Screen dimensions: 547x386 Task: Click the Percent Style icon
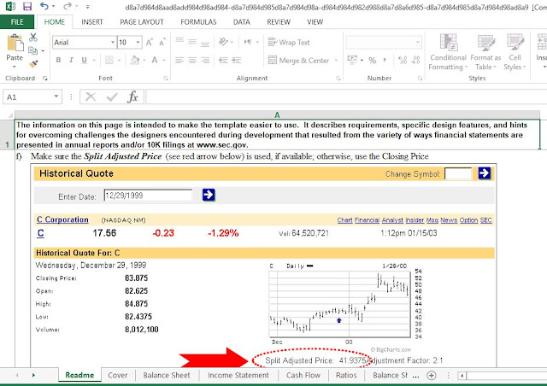pos(373,61)
